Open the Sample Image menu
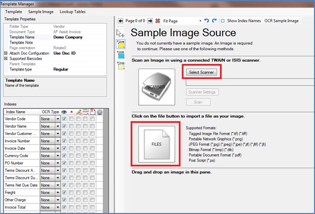 pos(41,11)
